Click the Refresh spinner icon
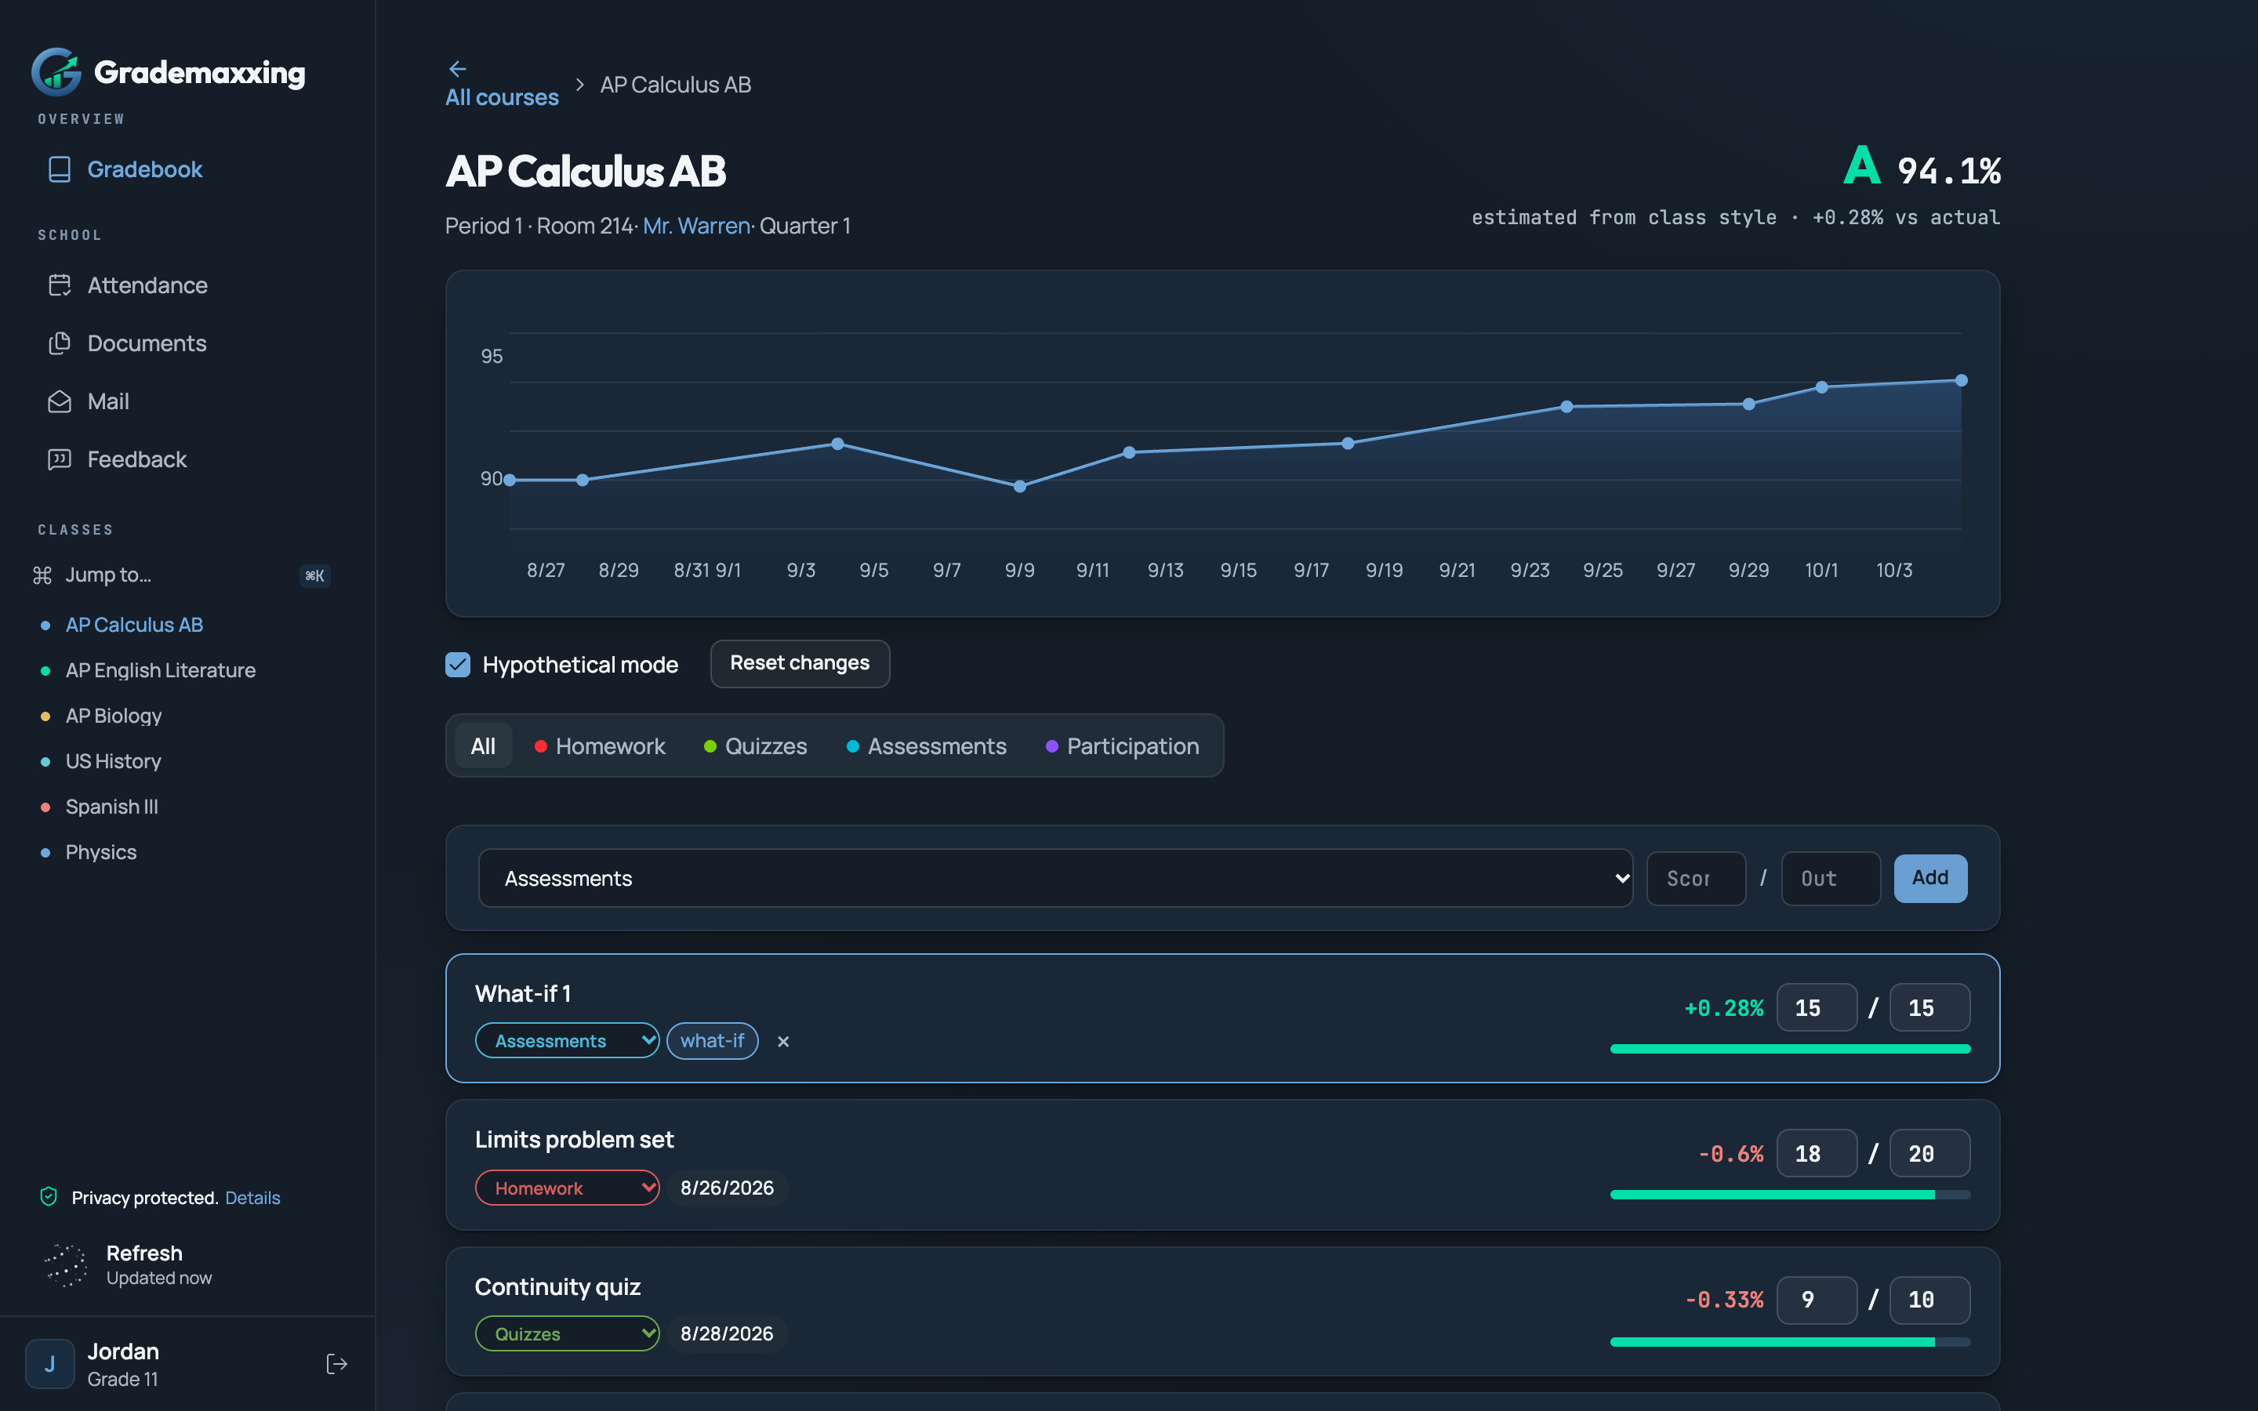2258x1411 pixels. pyautogui.click(x=66, y=1264)
